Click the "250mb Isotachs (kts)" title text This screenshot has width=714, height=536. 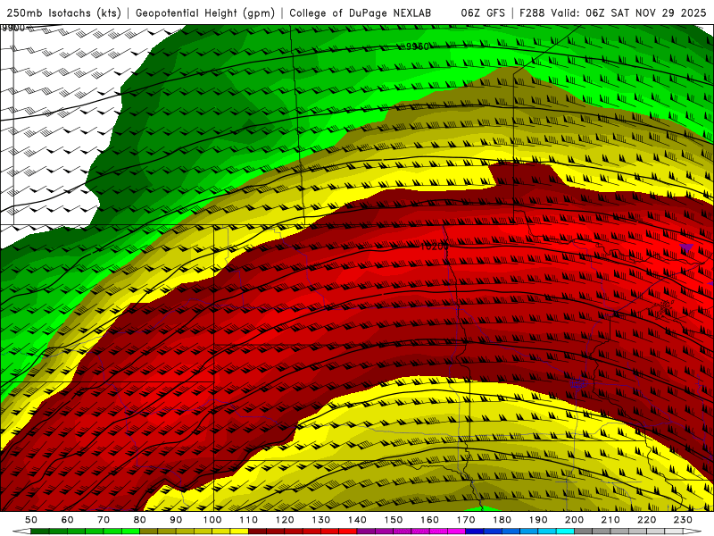[x=64, y=13]
